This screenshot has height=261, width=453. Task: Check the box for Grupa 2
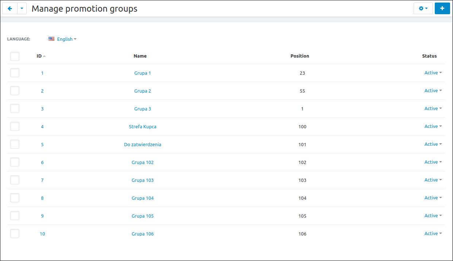pyautogui.click(x=15, y=90)
